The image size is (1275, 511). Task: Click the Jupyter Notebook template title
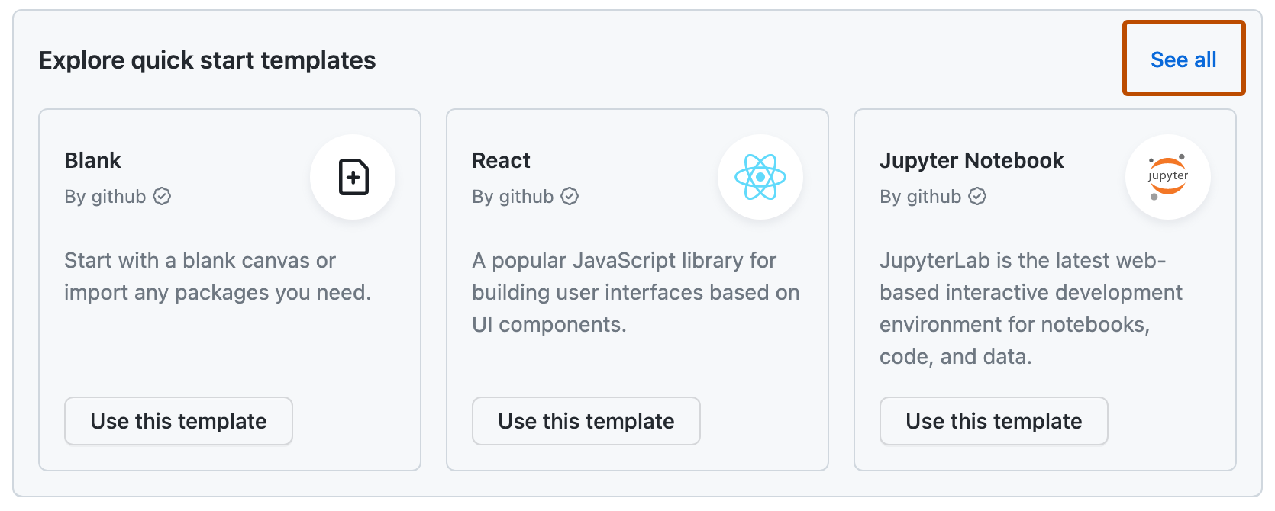tap(972, 160)
